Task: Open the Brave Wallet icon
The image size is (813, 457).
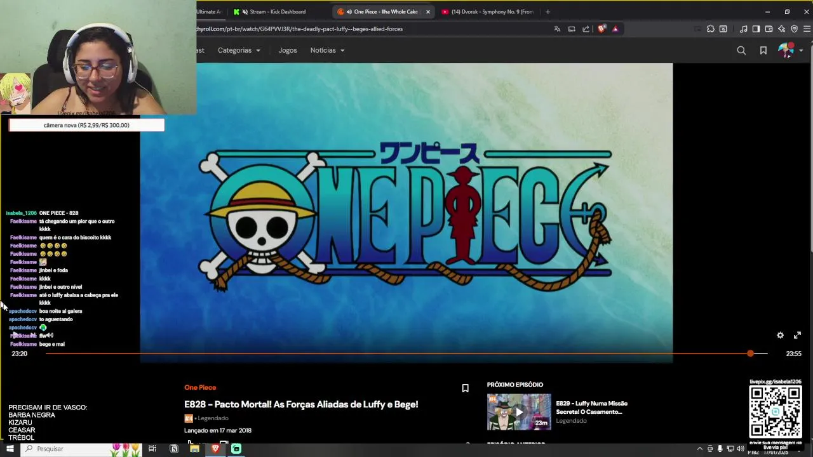Action: coord(769,29)
